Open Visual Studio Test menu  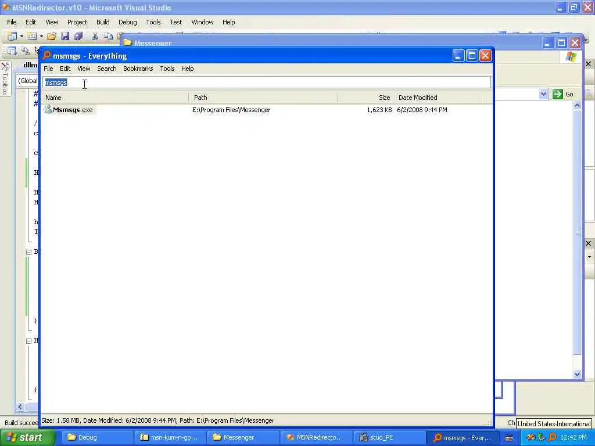point(175,22)
